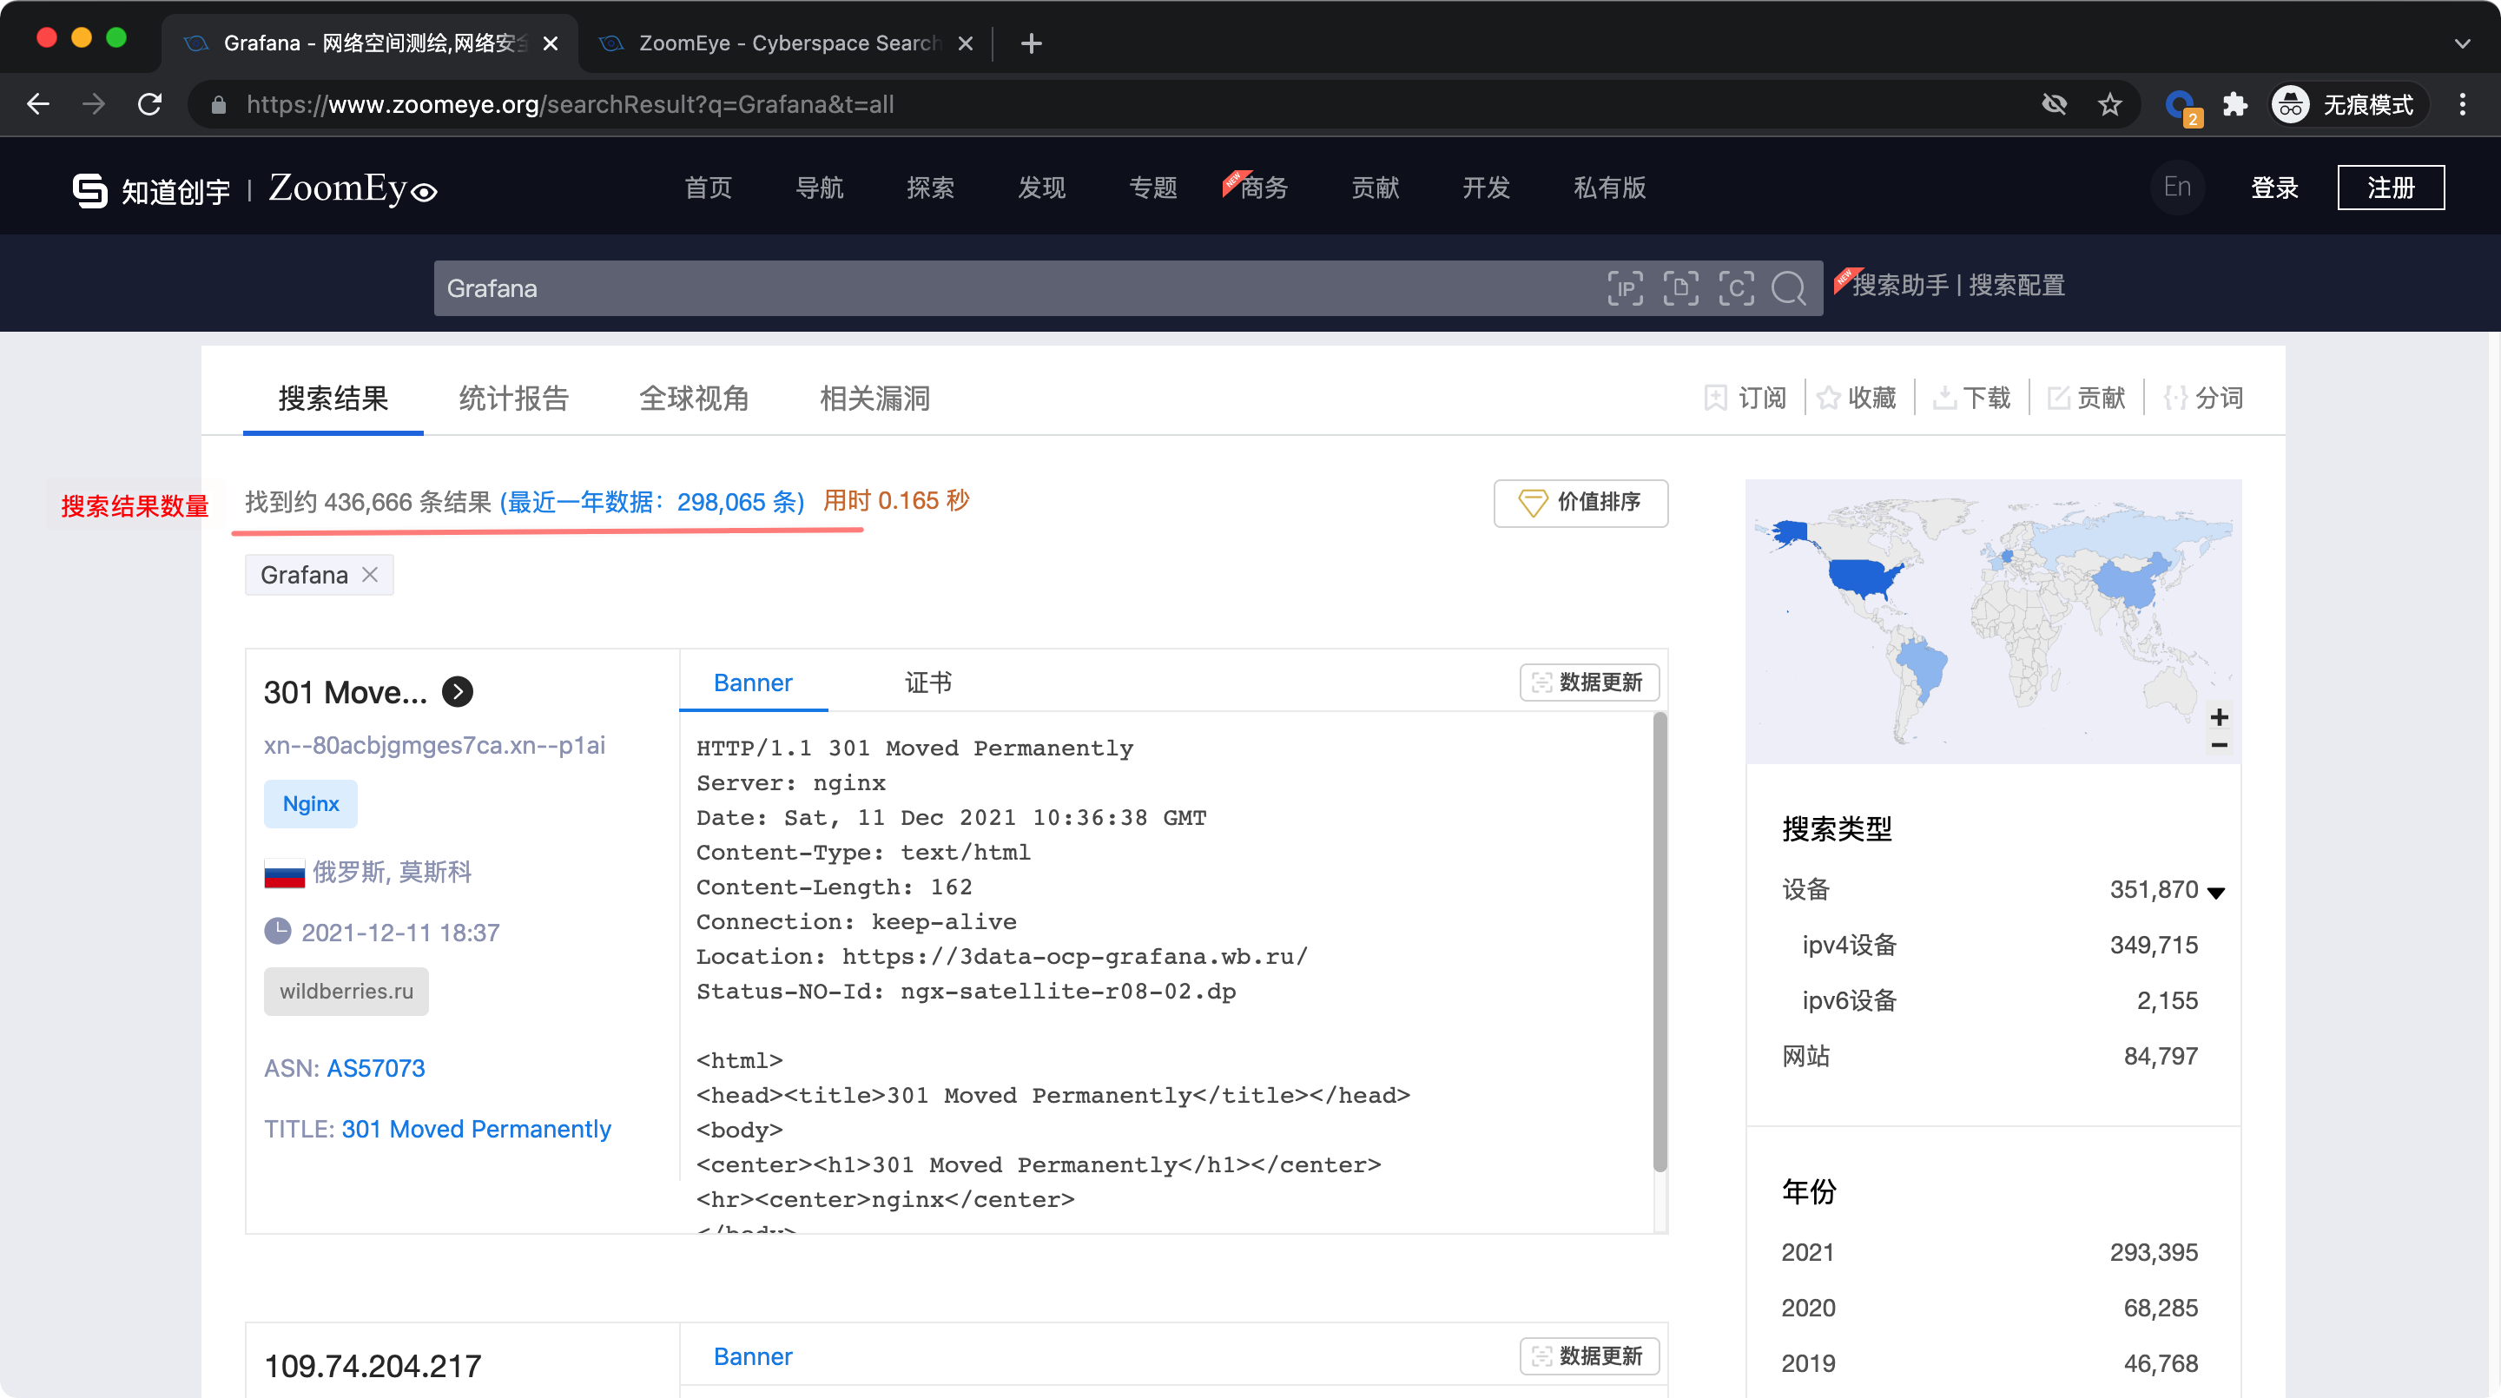Switch to the 证书 tab in first result
2501x1398 pixels.
pyautogui.click(x=927, y=683)
